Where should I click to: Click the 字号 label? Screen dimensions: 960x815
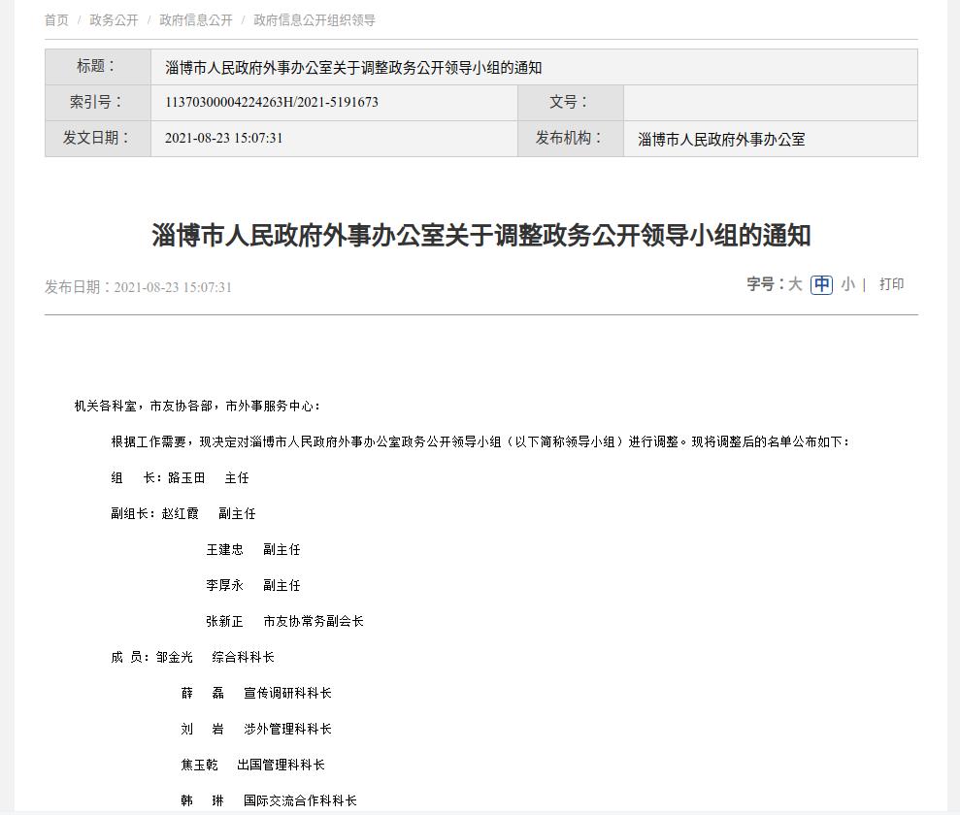[765, 284]
